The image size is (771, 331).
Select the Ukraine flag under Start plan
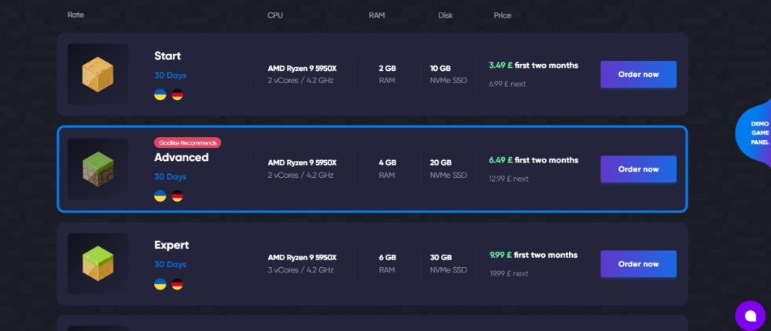(160, 95)
